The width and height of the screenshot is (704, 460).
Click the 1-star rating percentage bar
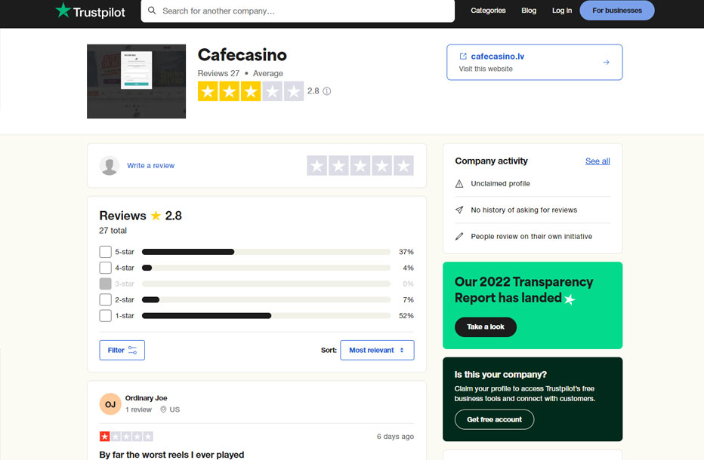266,316
